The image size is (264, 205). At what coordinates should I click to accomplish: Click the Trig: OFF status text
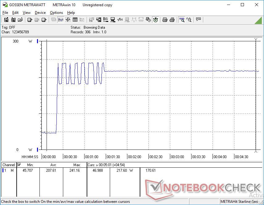[8, 27]
